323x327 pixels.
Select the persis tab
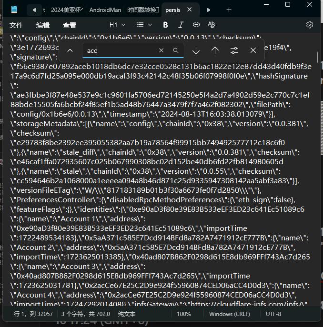(172, 10)
